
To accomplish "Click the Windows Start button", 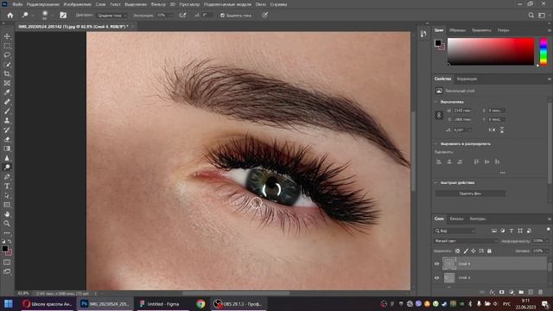I will [9, 304].
